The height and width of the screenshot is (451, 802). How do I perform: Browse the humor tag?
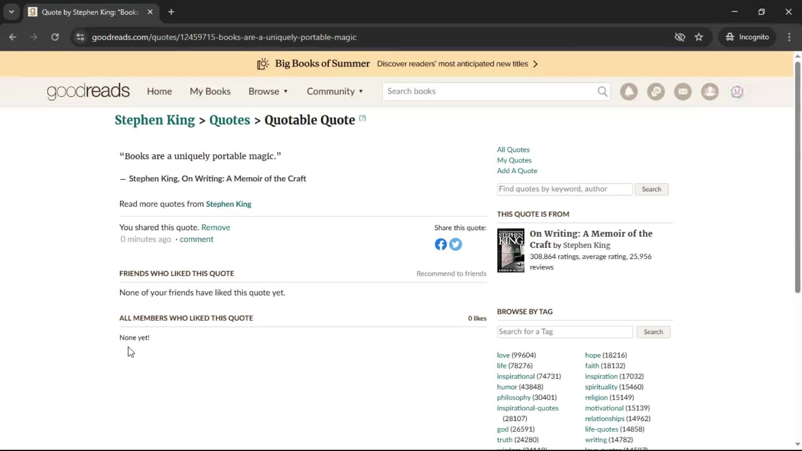[507, 387]
